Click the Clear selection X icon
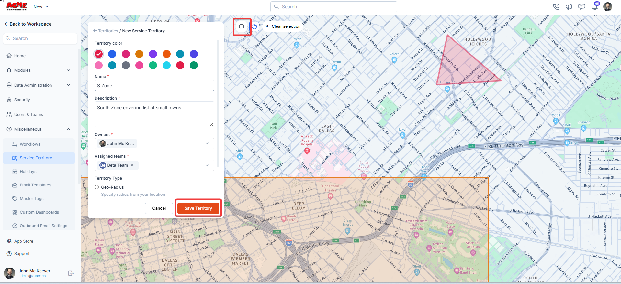Viewport: 621px width, 284px height. click(x=267, y=26)
